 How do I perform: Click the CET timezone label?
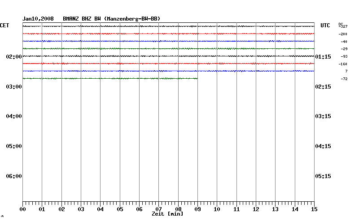coord(4,25)
